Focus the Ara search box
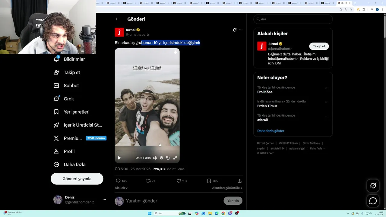The image size is (386, 217). pos(293,19)
